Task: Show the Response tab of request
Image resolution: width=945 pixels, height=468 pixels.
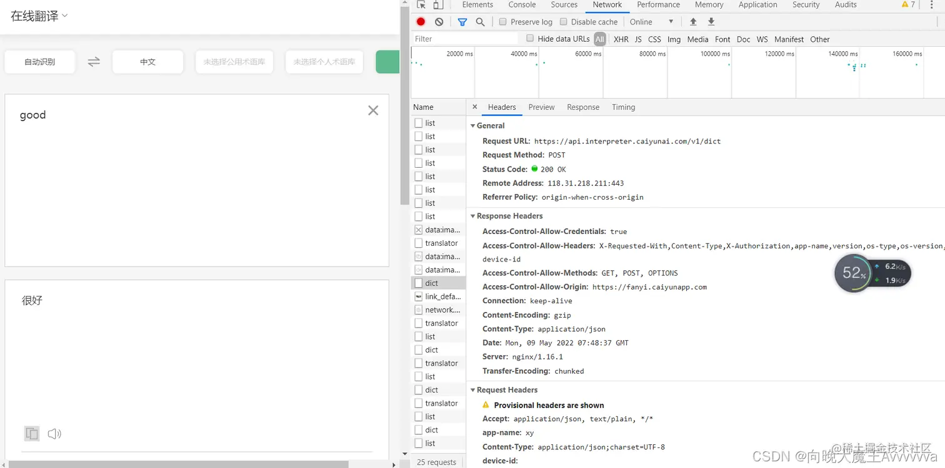Action: (x=583, y=107)
